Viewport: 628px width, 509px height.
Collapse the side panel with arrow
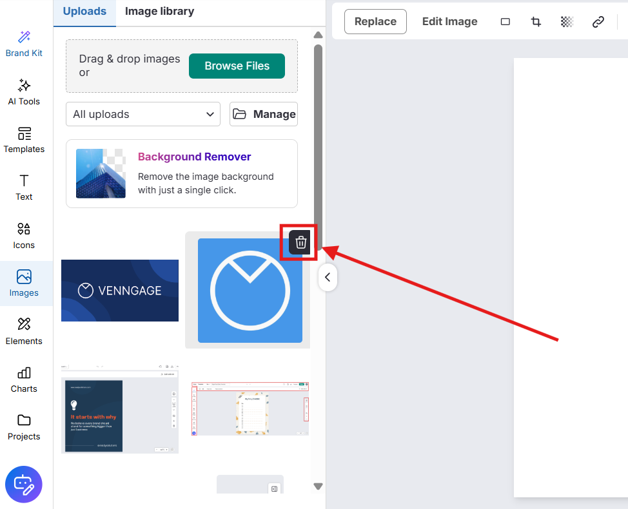tap(328, 277)
